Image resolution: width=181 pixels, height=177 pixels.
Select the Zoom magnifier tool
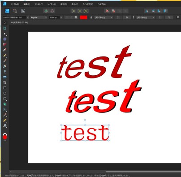[x=5, y=126]
